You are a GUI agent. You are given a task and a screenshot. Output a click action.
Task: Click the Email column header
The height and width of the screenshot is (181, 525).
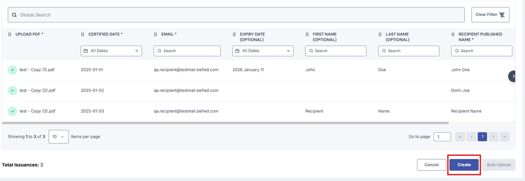169,34
